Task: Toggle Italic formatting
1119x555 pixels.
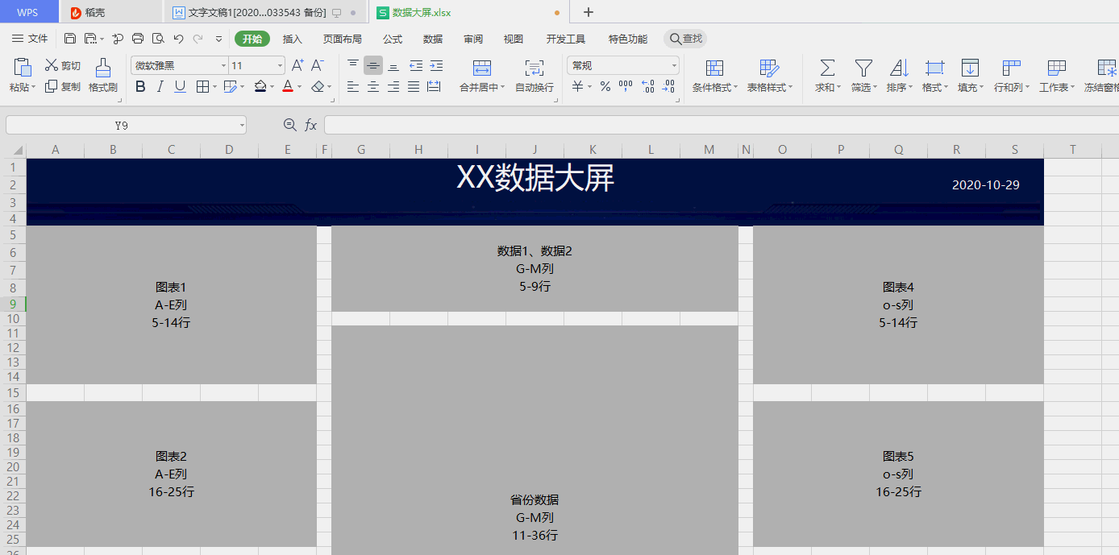Action: click(160, 86)
